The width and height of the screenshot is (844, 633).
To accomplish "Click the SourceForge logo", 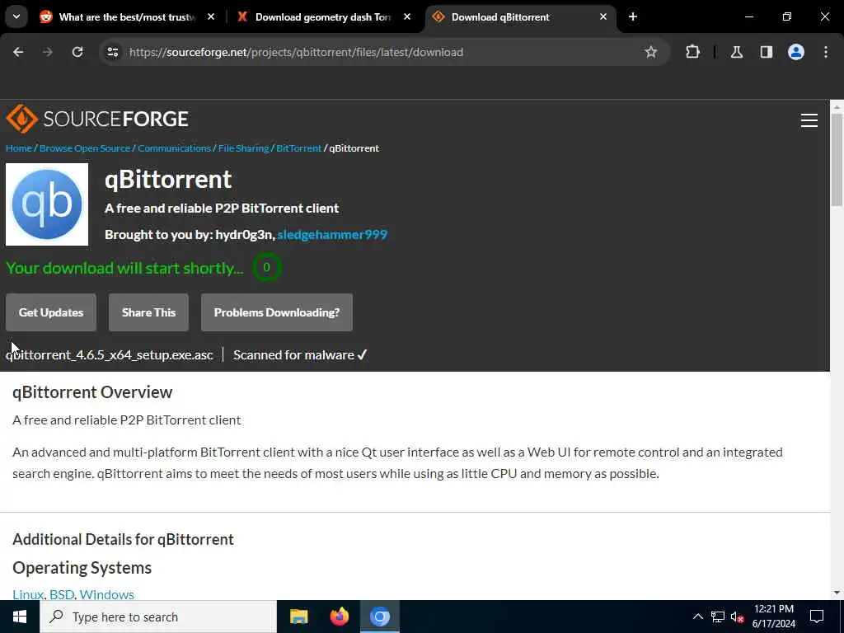I will [x=97, y=119].
